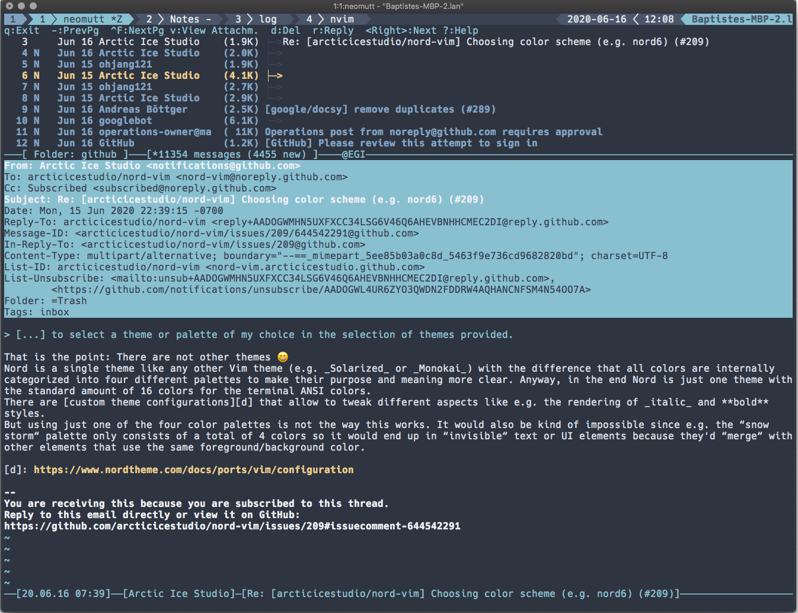This screenshot has height=613, width=798.
Task: Click the grinning emoji in message body
Action: [283, 357]
